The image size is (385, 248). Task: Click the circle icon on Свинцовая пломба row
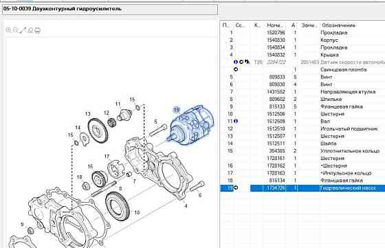[236, 69]
